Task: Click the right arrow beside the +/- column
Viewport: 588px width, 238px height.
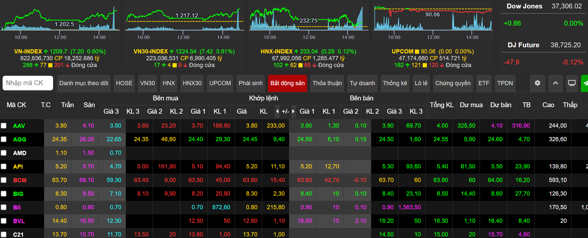Action: [x=293, y=111]
